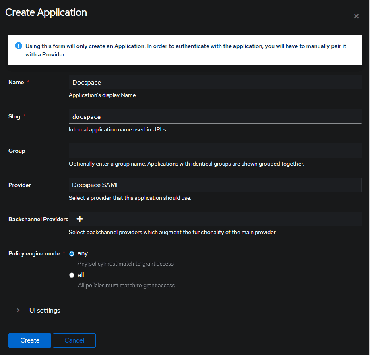Click the 'Policy engine mode' label
Viewport: 378px width, 355px height.
(34, 253)
